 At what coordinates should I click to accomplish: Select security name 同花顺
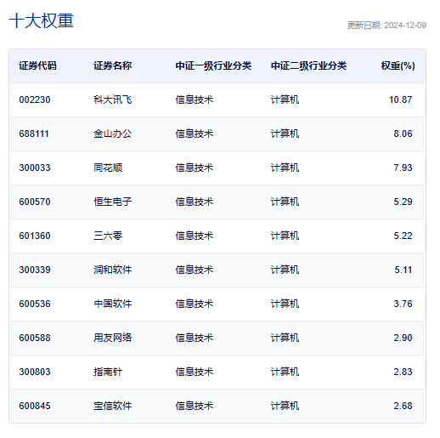[108, 168]
